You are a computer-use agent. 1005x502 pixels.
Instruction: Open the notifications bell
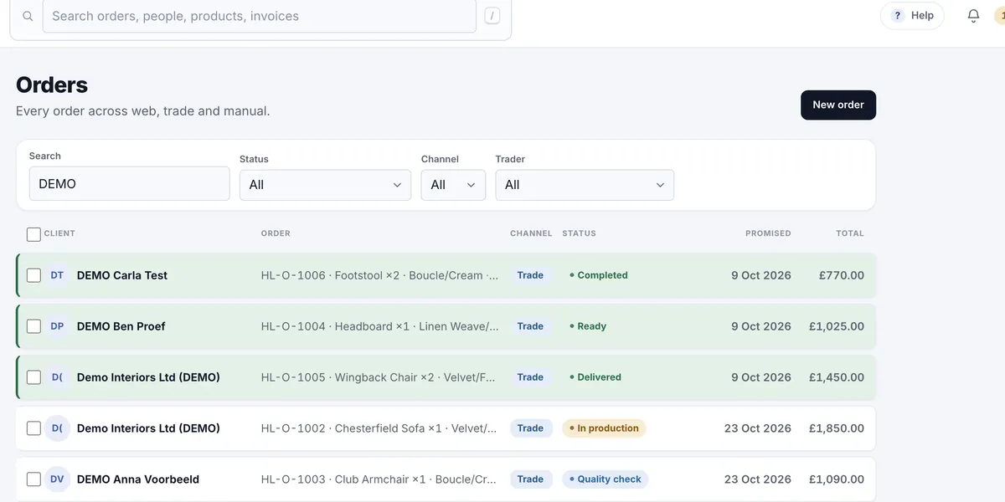tap(973, 16)
